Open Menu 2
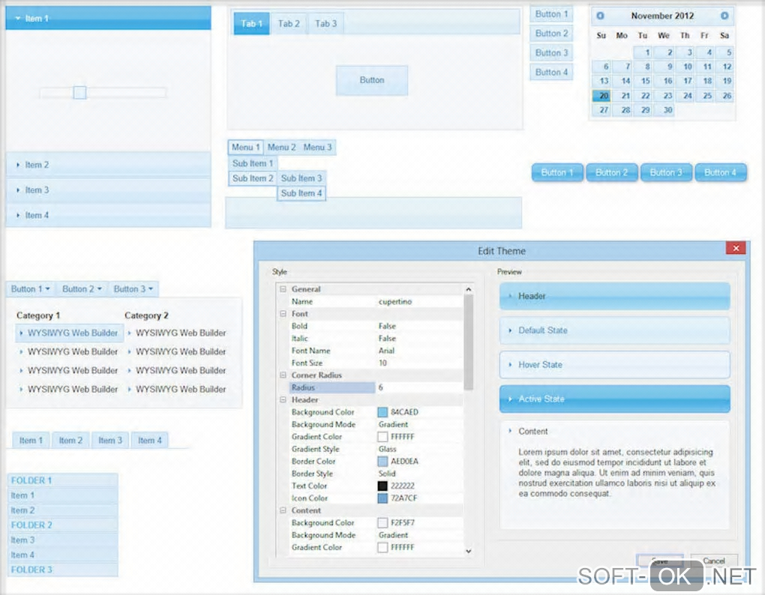The image size is (765, 595). pyautogui.click(x=281, y=147)
